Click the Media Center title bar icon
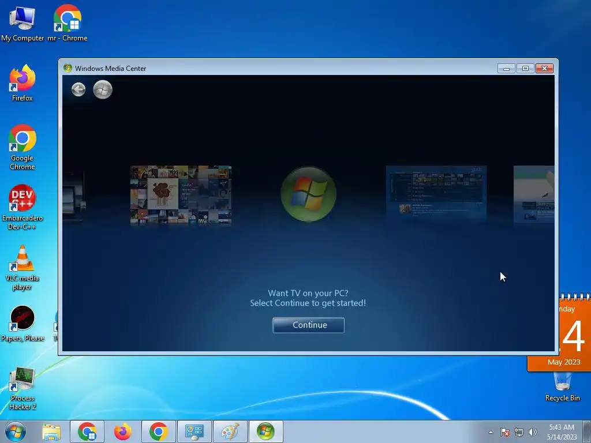Image resolution: width=591 pixels, height=443 pixels. [x=68, y=68]
